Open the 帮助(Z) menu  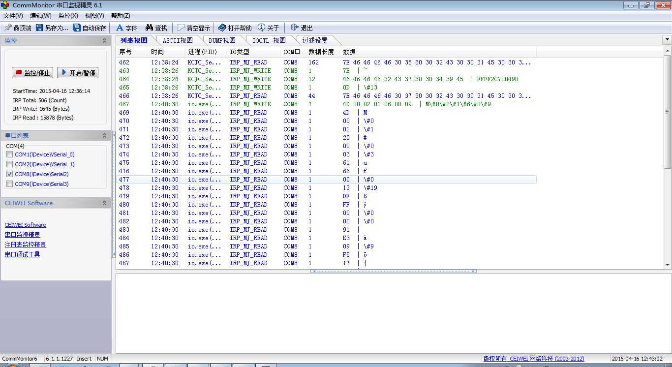[x=121, y=16]
